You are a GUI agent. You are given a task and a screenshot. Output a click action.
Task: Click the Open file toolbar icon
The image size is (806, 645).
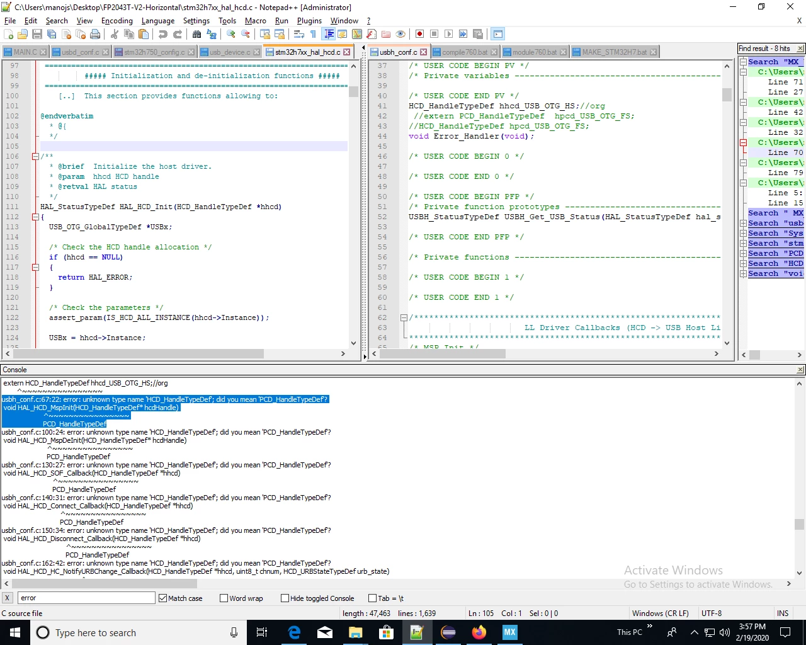coord(23,34)
